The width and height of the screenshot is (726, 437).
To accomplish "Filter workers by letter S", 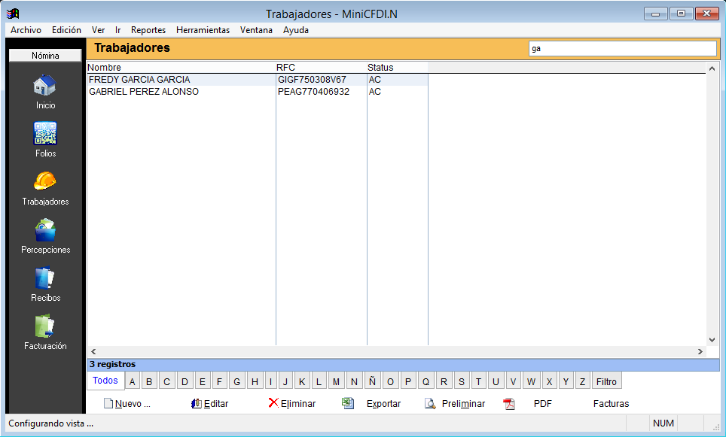I will pos(462,381).
